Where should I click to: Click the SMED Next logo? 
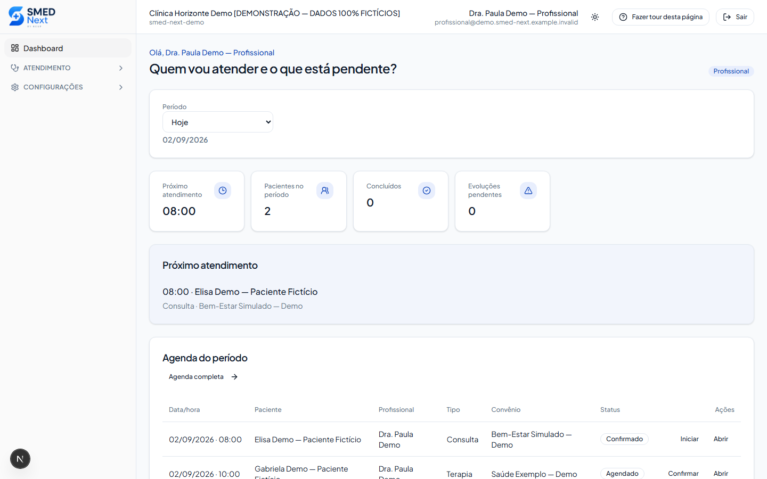[x=32, y=16]
